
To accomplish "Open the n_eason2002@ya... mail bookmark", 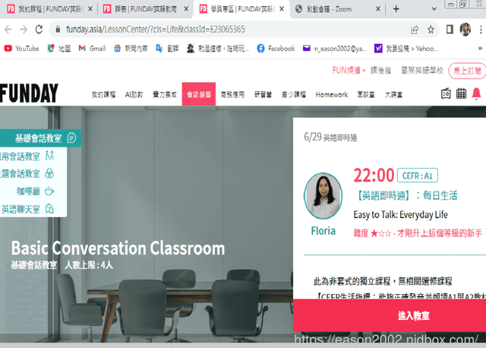I will [335, 49].
